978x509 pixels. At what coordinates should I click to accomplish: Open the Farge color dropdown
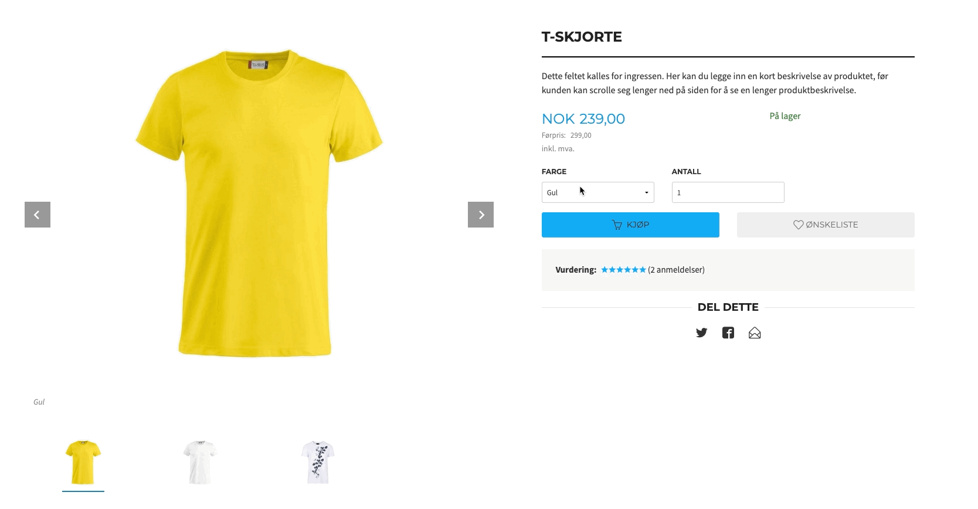click(597, 192)
